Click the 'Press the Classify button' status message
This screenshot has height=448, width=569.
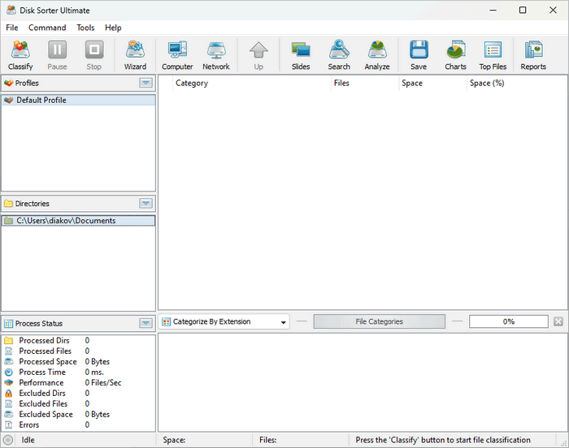443,440
